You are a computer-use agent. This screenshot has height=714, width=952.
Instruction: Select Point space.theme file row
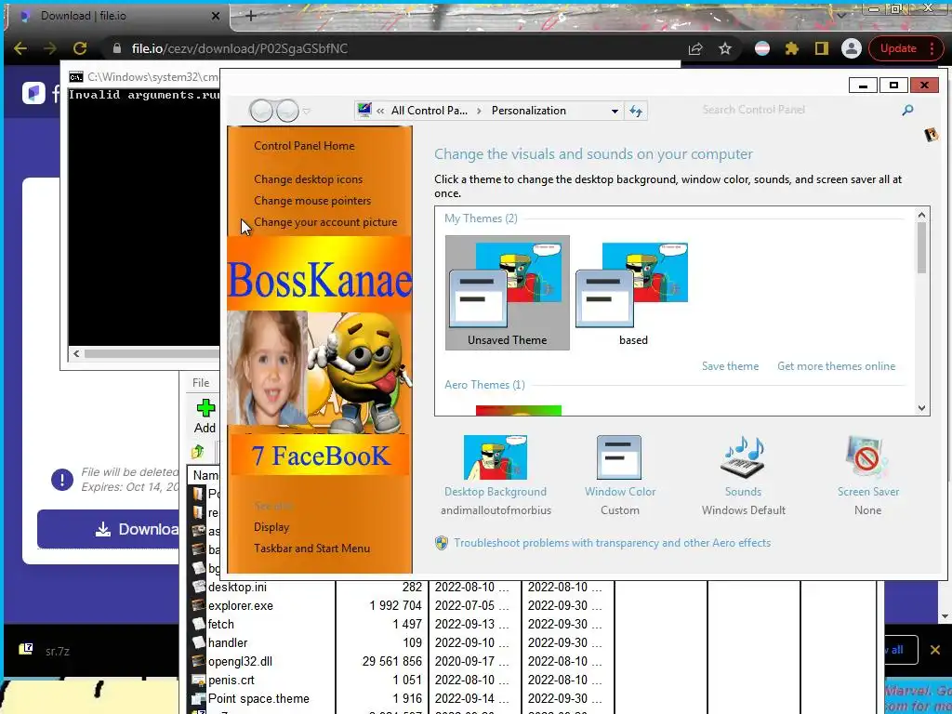258,699
